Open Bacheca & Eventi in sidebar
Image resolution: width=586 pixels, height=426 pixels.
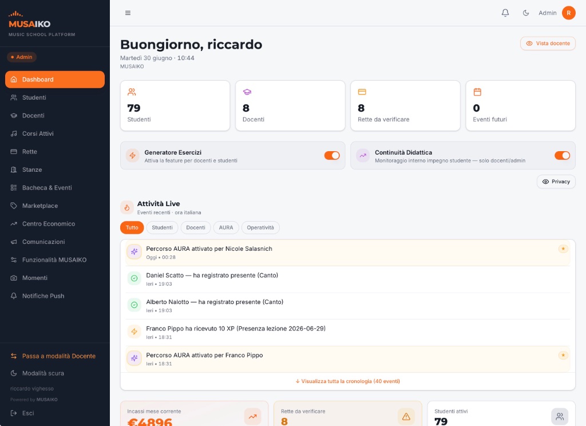(x=55, y=188)
